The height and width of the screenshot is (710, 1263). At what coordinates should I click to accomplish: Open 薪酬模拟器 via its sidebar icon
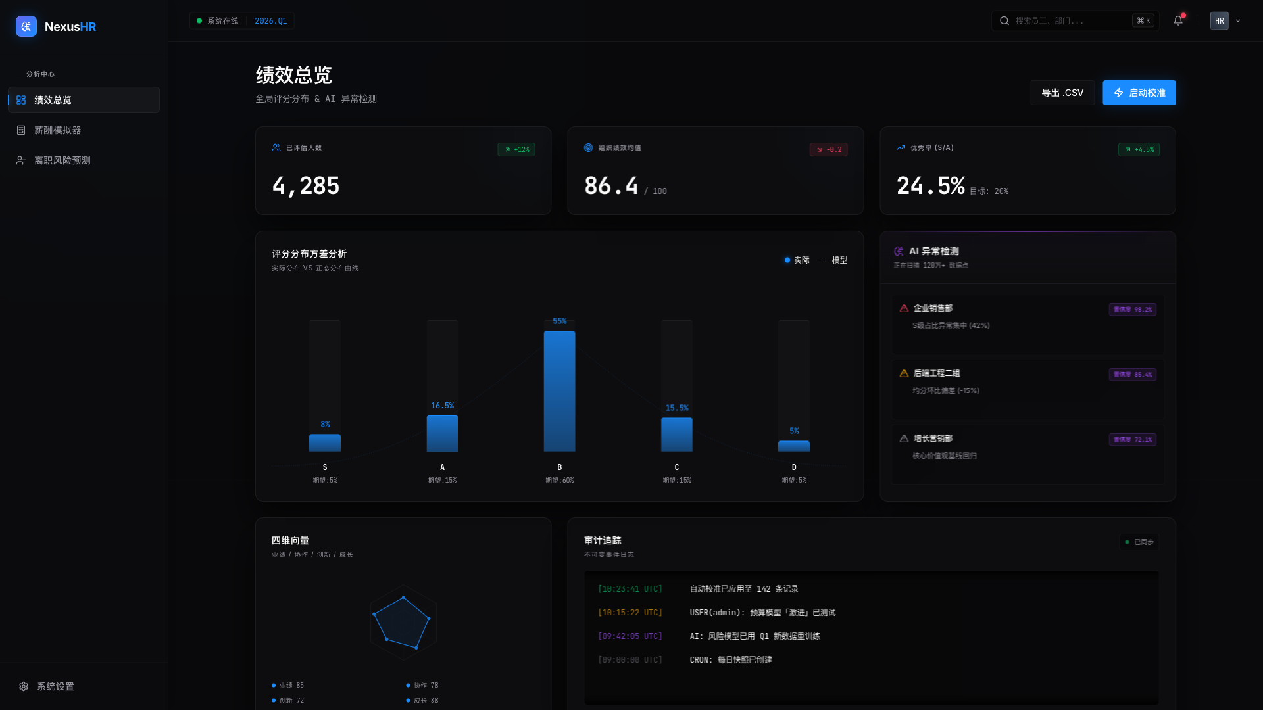pyautogui.click(x=20, y=130)
